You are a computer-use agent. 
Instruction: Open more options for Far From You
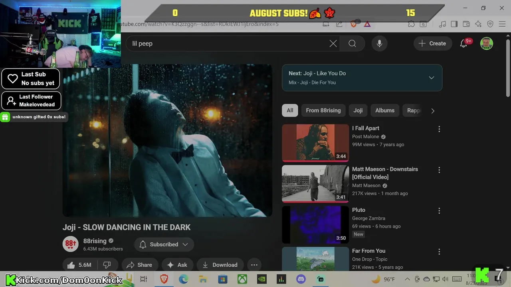[x=439, y=252]
